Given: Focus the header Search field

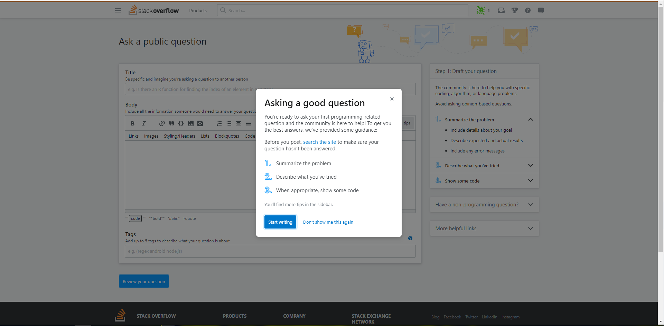Looking at the screenshot, I should pos(343,10).
